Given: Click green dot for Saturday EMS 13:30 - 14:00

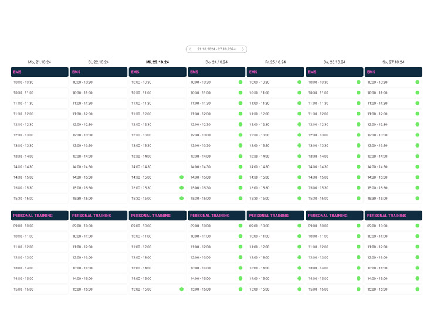Looking at the screenshot, I should coord(358,156).
